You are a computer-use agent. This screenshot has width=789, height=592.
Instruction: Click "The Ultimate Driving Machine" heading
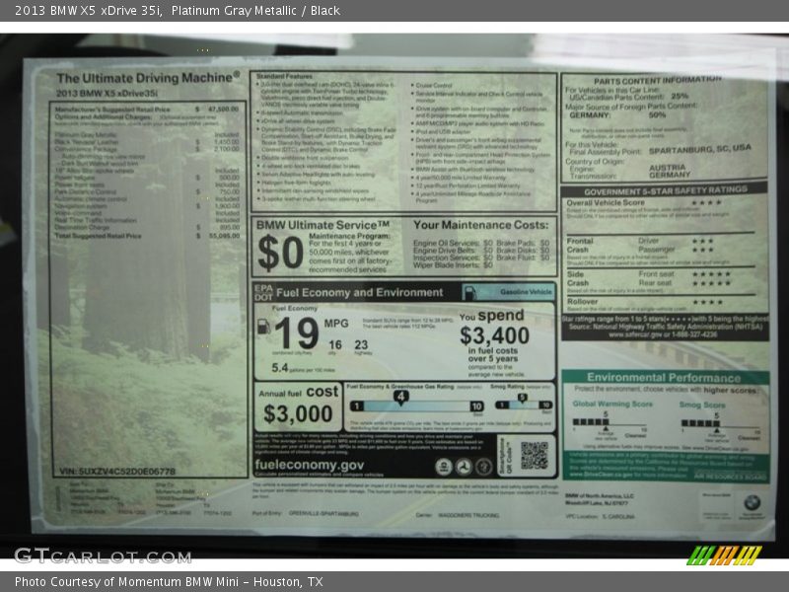[148, 78]
